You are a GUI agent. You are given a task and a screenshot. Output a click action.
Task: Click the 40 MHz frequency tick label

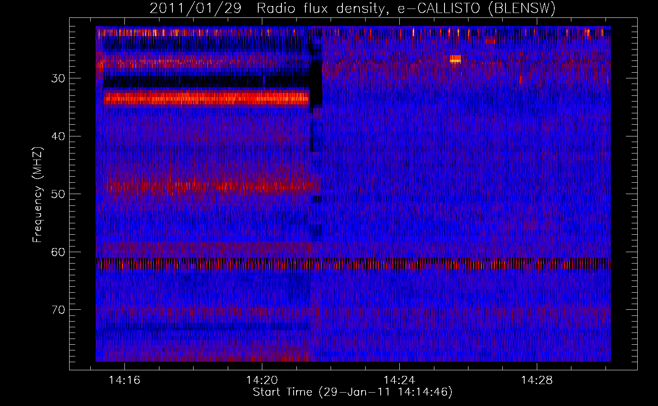pyautogui.click(x=58, y=136)
